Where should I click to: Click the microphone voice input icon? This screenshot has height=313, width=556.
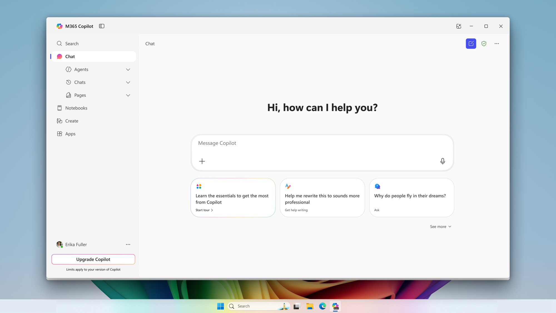click(442, 161)
